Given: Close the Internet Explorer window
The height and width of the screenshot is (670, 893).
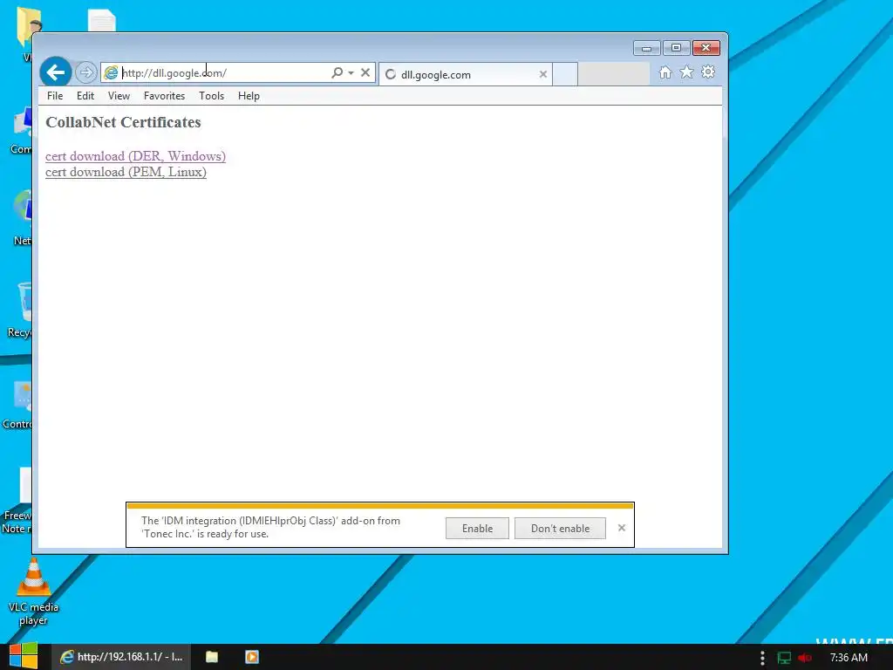Looking at the screenshot, I should (706, 48).
